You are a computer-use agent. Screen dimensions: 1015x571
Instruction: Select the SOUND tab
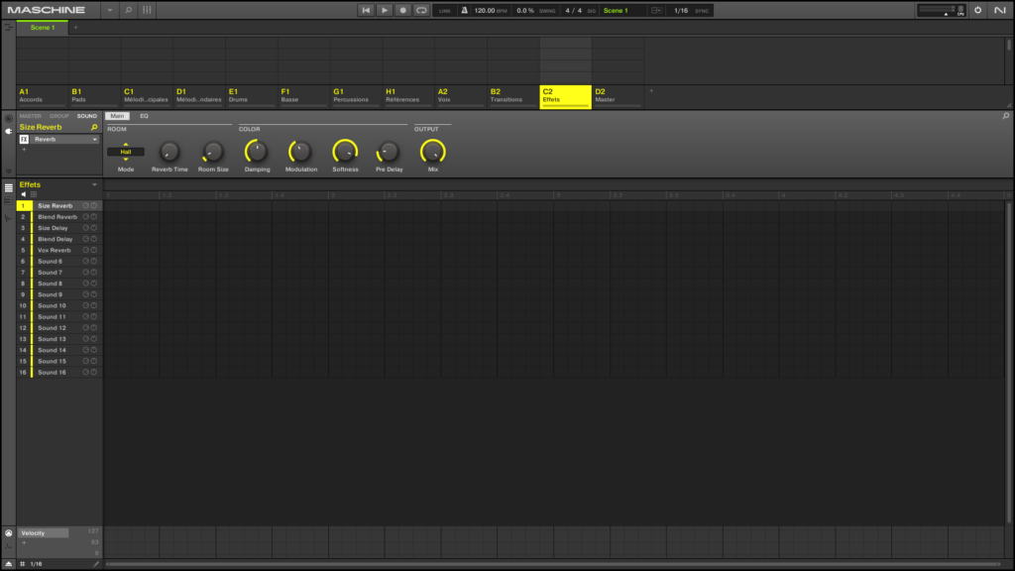pos(87,116)
